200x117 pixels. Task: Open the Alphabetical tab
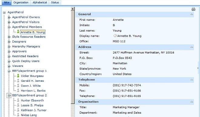[x=40, y=2]
